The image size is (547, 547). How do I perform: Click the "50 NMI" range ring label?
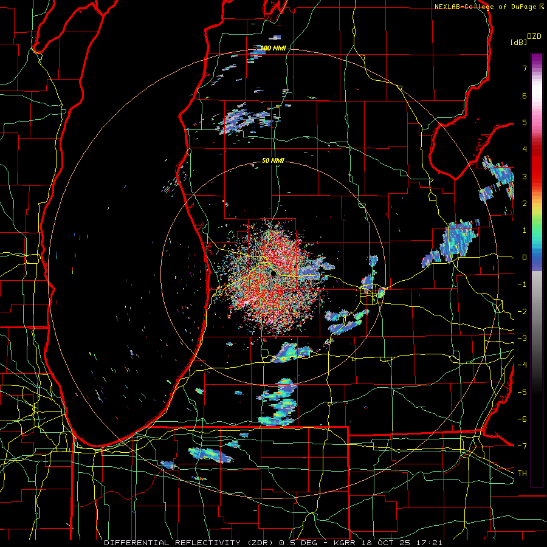pyautogui.click(x=273, y=160)
